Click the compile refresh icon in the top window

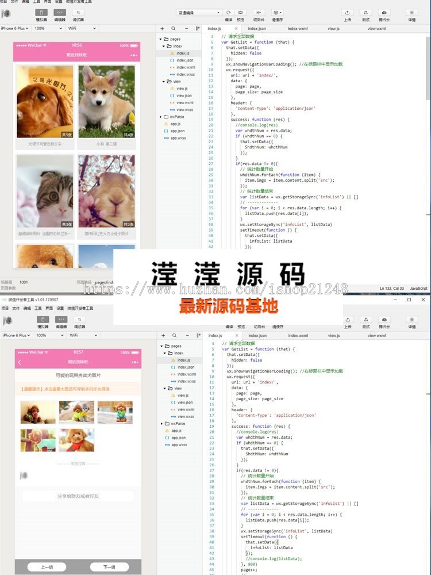coord(228,13)
